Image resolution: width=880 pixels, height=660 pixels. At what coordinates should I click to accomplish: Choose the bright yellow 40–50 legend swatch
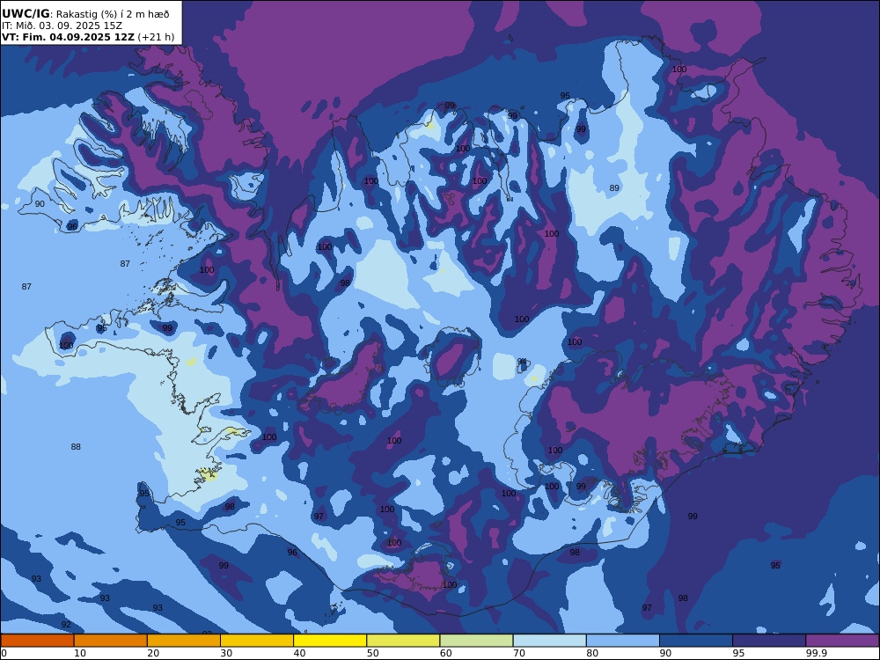(330, 641)
